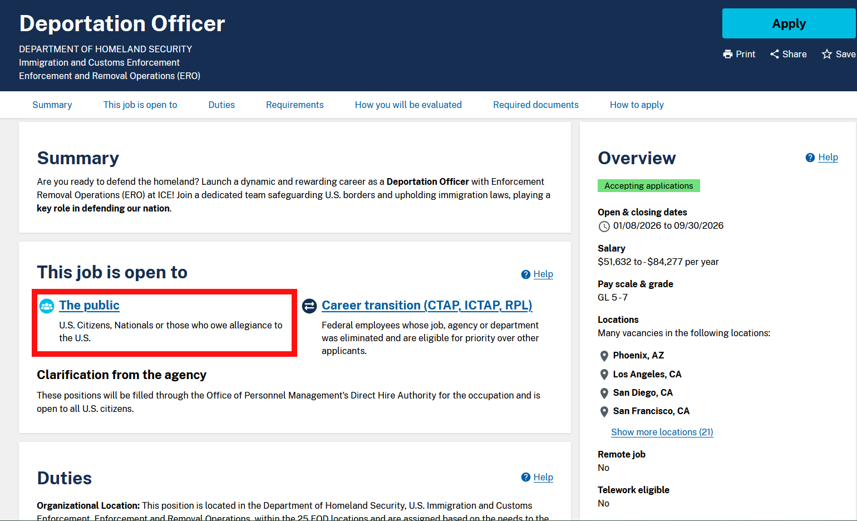Click the "Remote job" label
The height and width of the screenshot is (521, 857).
coord(622,454)
